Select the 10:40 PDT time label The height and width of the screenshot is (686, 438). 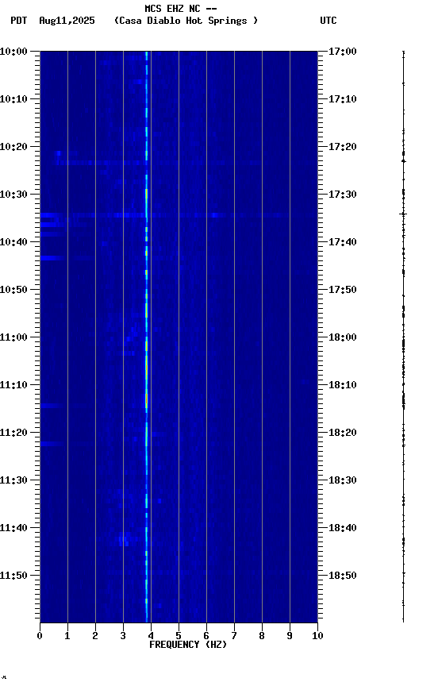[x=13, y=242]
